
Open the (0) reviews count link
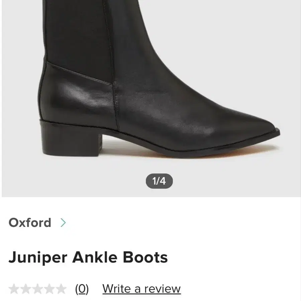click(82, 289)
